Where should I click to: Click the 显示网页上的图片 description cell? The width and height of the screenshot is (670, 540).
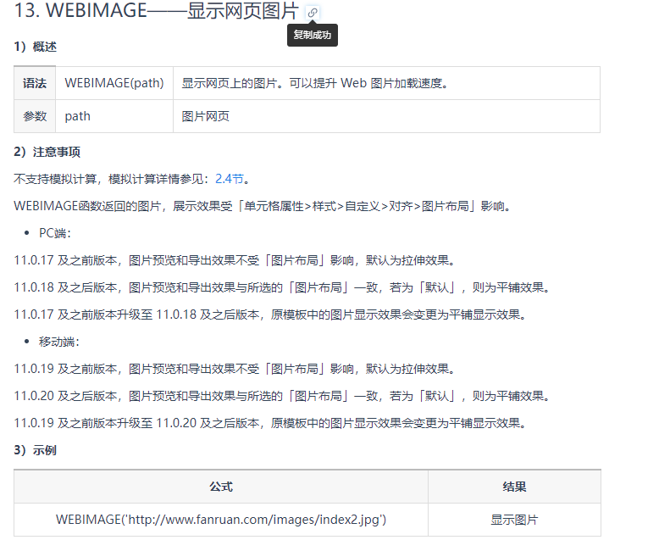(314, 83)
